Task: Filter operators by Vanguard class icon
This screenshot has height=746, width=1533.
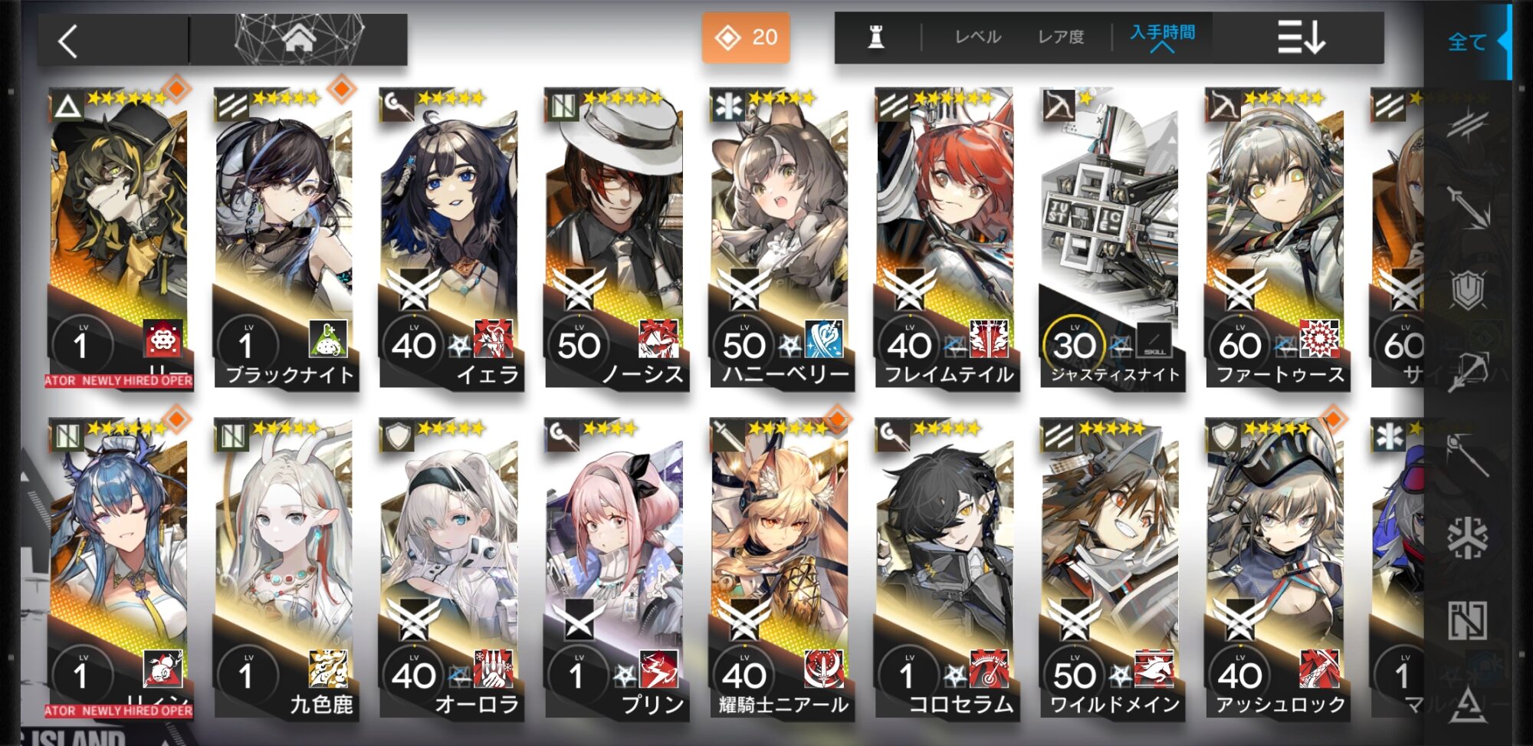Action: coord(1467,124)
